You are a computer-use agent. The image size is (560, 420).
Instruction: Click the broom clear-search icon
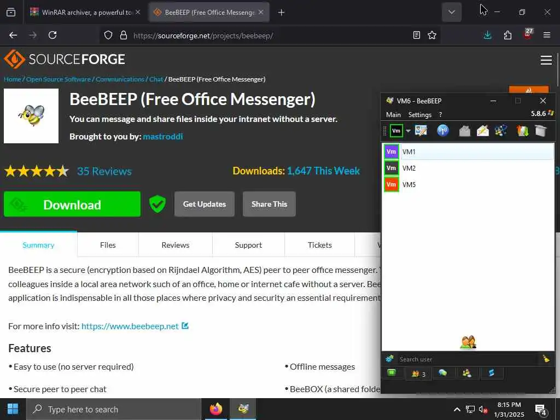546,359
